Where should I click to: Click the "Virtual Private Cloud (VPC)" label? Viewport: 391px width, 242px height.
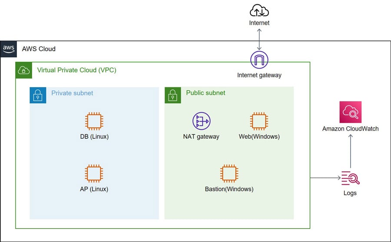pos(76,70)
